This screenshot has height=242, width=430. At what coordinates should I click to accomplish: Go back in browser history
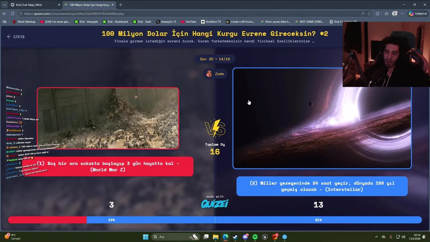click(x=4, y=14)
